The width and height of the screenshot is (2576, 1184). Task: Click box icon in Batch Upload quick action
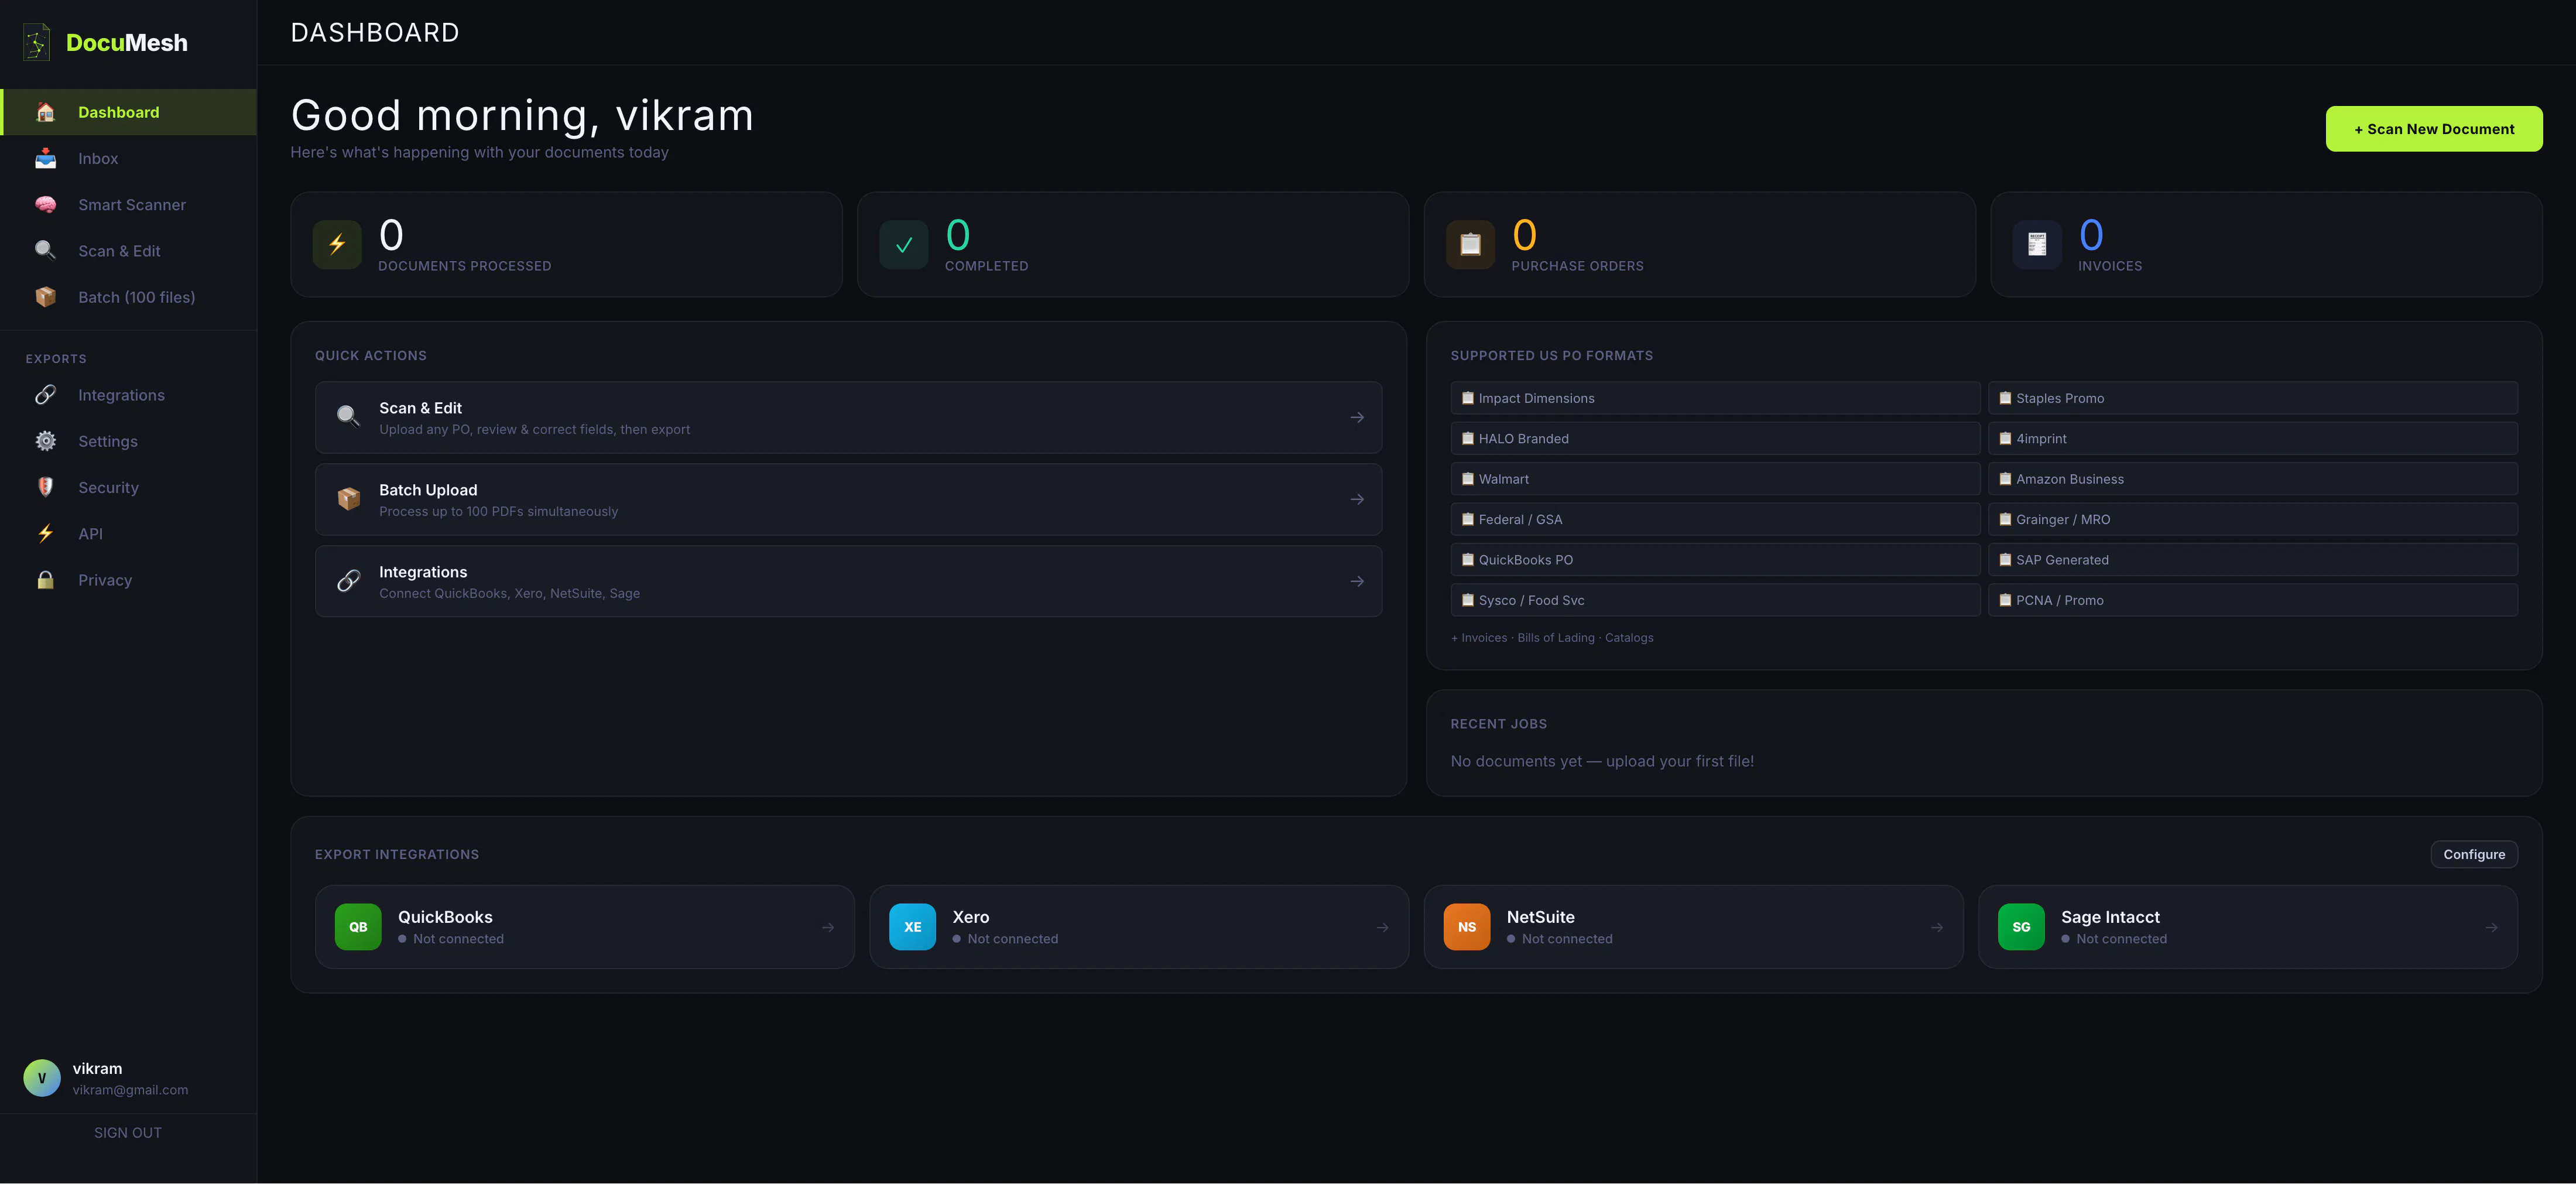[x=348, y=499]
